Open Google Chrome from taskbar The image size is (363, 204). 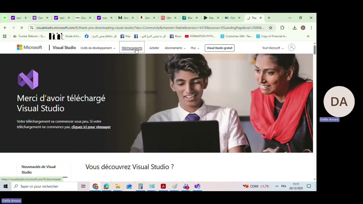[95, 186]
